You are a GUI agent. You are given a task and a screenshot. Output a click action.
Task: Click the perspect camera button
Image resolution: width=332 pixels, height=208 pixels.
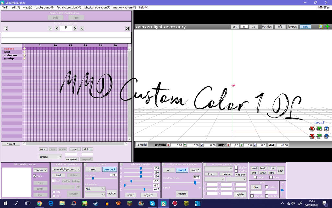110,169
